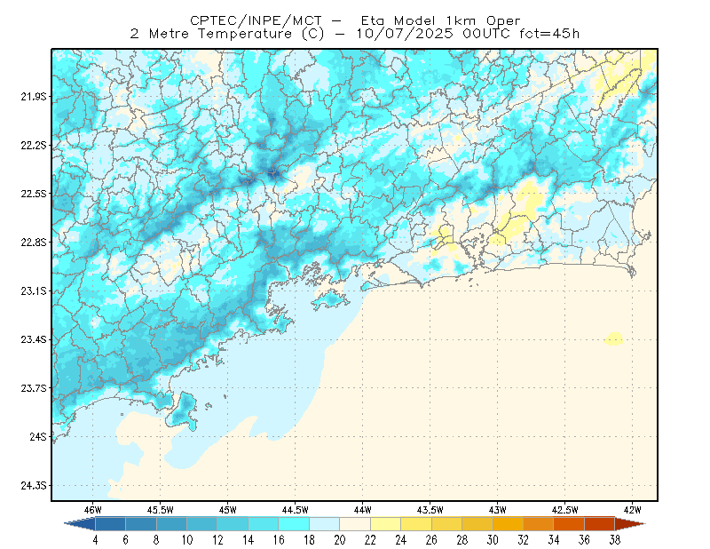Click the 'fct=45h' forecast label

tap(549, 34)
